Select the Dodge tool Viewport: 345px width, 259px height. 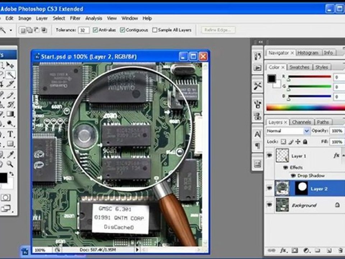coord(10,123)
